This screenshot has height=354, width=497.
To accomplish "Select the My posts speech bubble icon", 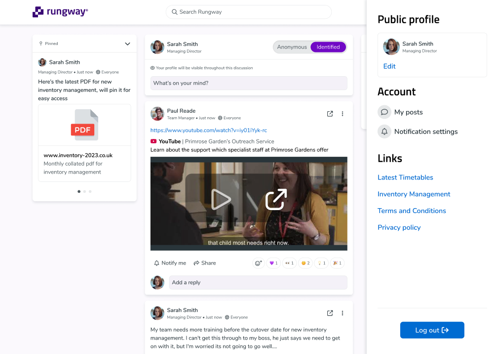I will coord(384,112).
